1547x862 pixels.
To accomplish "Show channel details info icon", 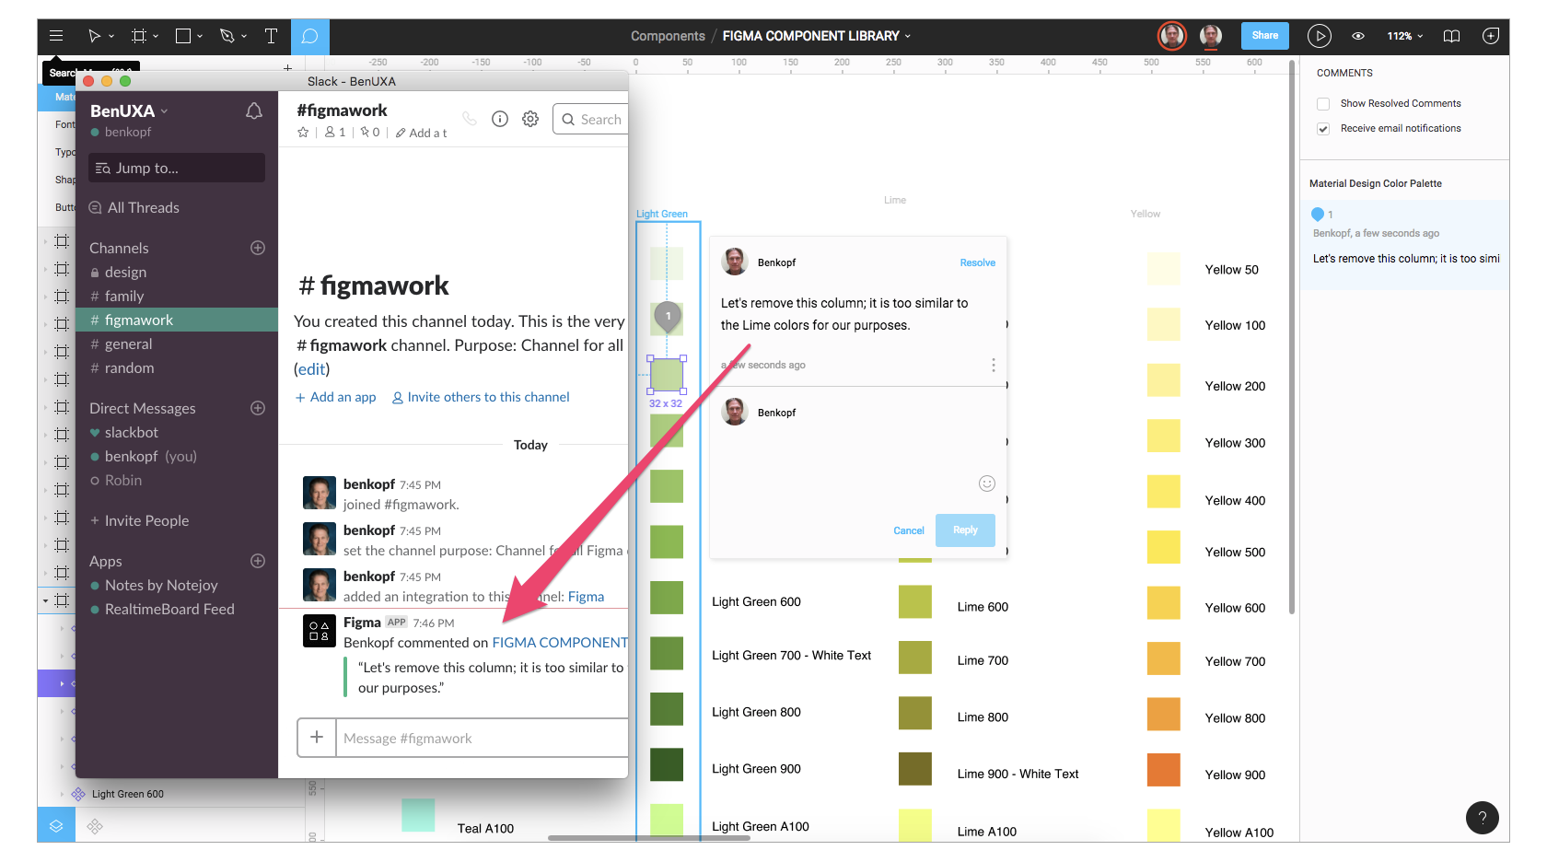I will [500, 119].
